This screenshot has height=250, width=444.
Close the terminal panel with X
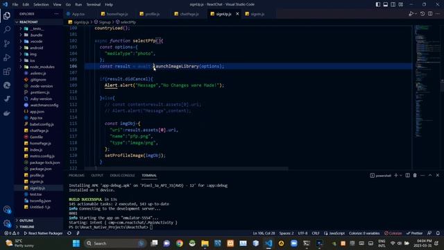pos(438,176)
